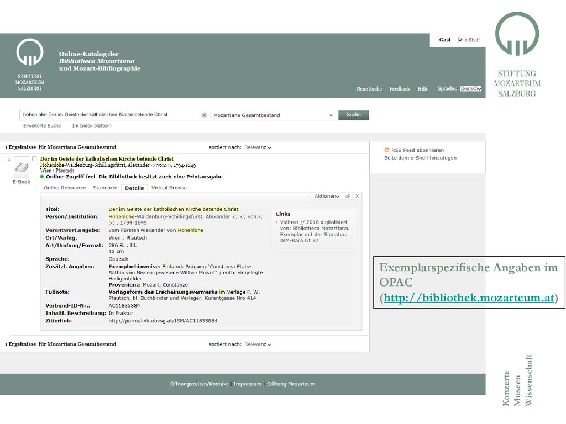Click Stiftung Mozarteum footer link
The width and height of the screenshot is (566, 424).
pos(291,384)
